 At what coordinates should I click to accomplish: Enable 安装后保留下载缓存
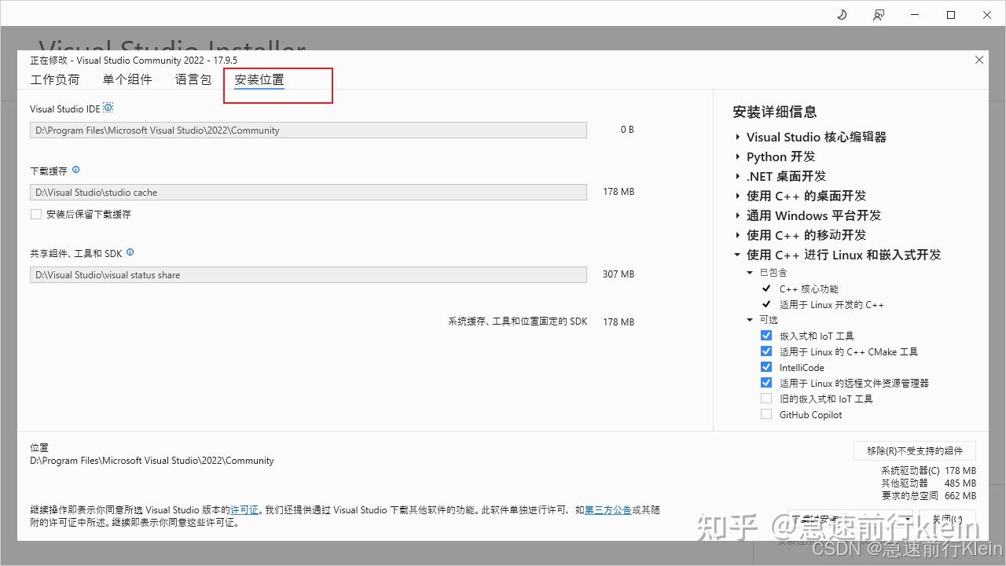(x=35, y=214)
